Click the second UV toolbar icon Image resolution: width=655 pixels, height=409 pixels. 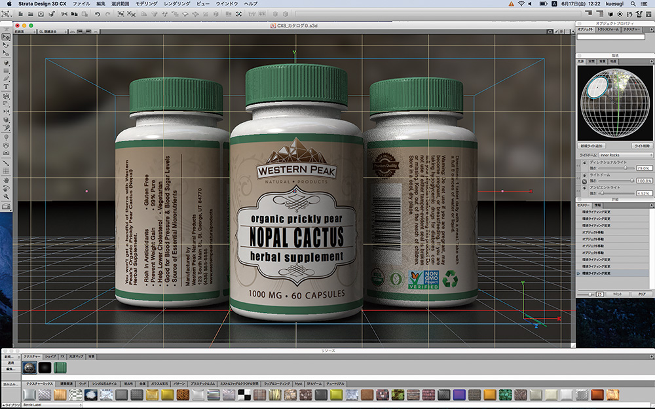[x=262, y=14]
